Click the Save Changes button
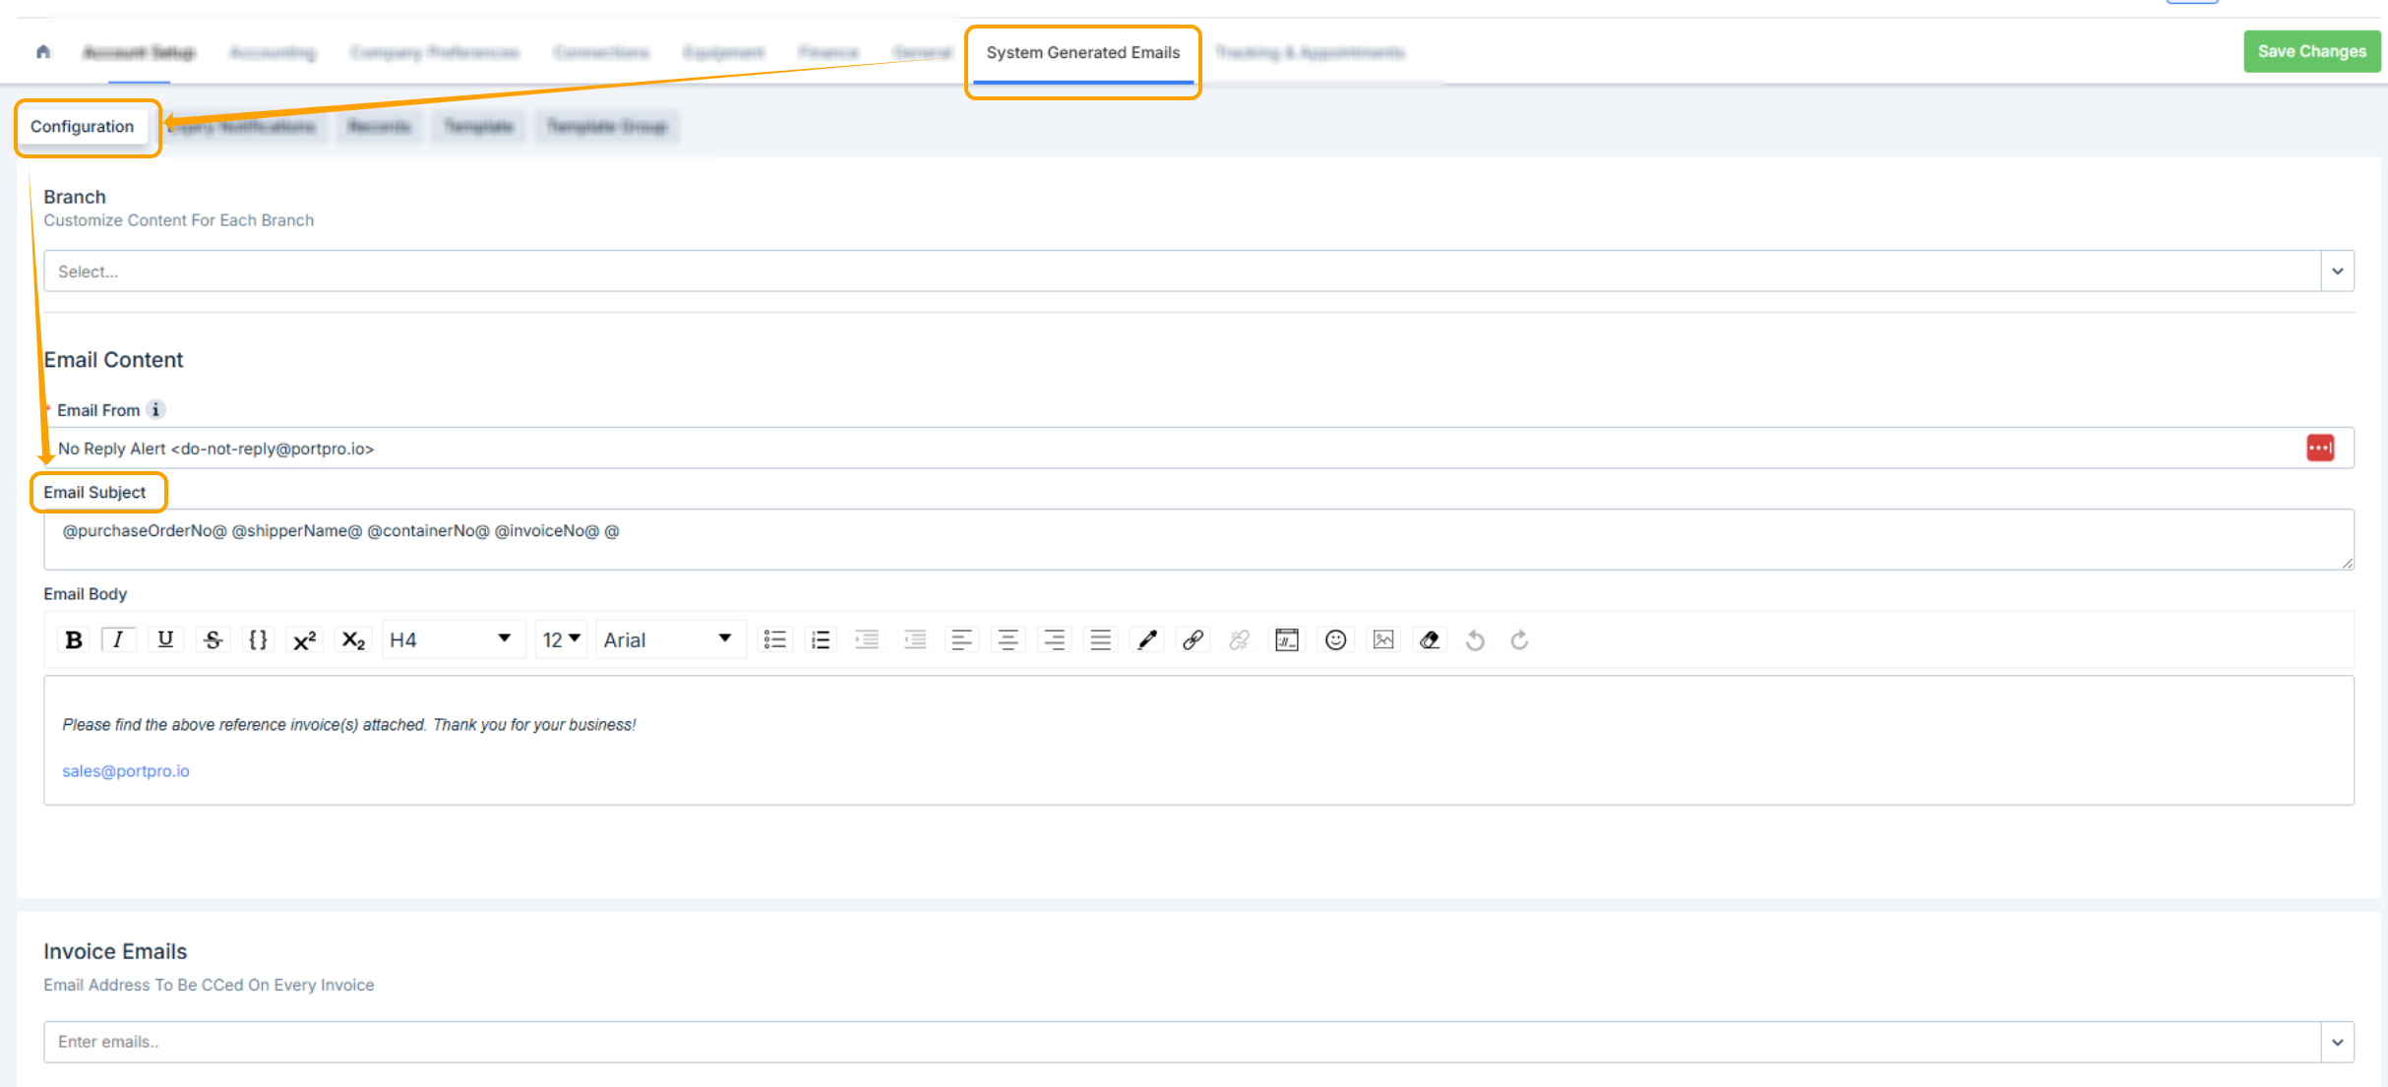The width and height of the screenshot is (2388, 1087). [x=2310, y=52]
